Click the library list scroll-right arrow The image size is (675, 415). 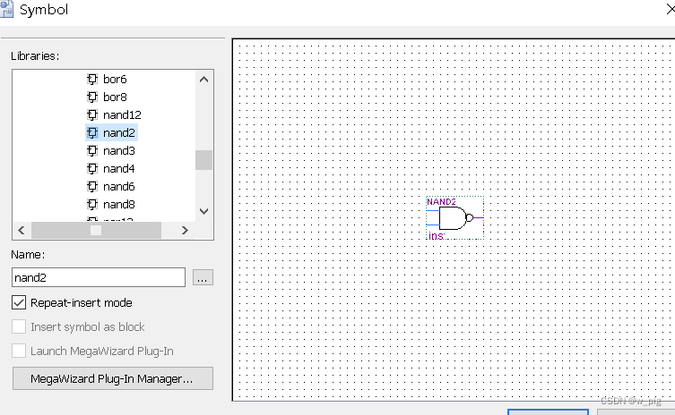pos(185,230)
